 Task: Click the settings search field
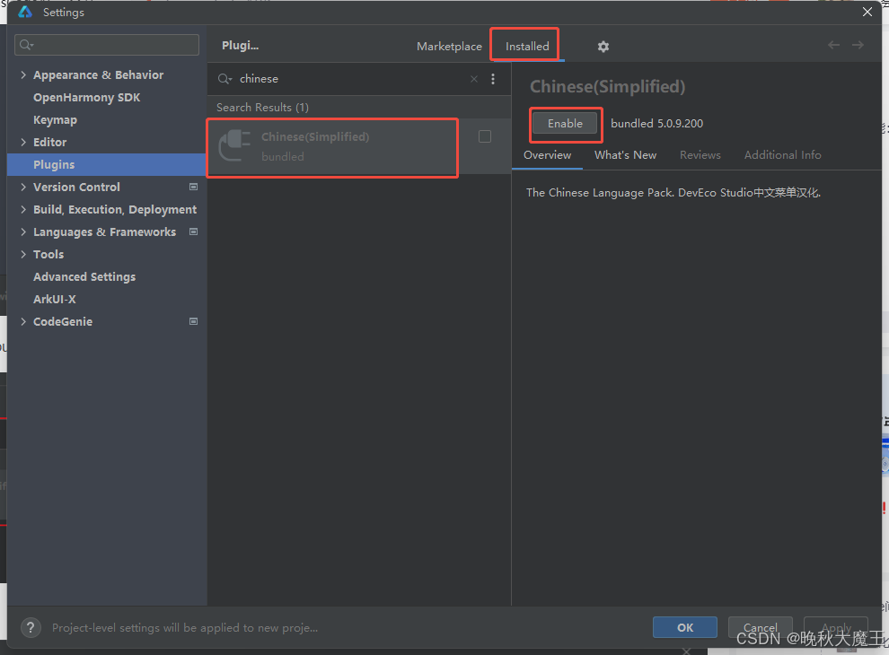(x=107, y=45)
